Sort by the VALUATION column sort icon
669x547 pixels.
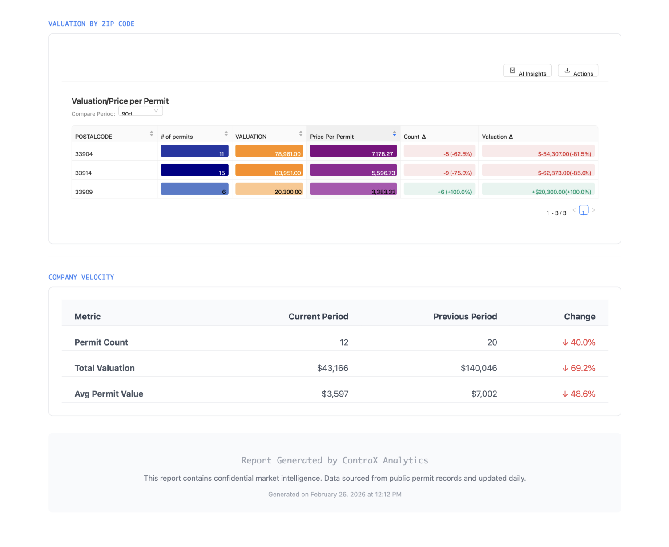[x=301, y=133]
